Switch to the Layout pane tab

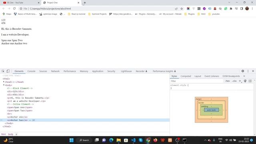click(198, 76)
